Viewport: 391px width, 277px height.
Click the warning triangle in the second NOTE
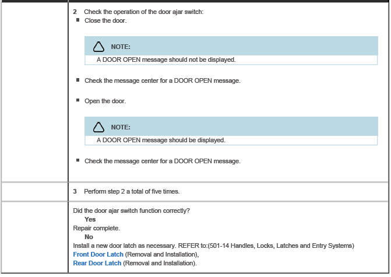tap(99, 127)
